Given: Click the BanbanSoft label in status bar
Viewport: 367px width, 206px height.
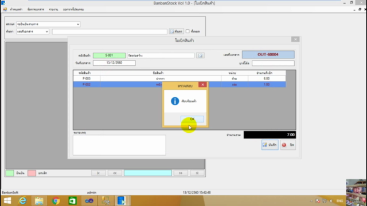Looking at the screenshot, I should 10,193.
